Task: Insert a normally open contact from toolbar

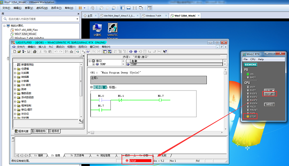Action: coord(131,51)
